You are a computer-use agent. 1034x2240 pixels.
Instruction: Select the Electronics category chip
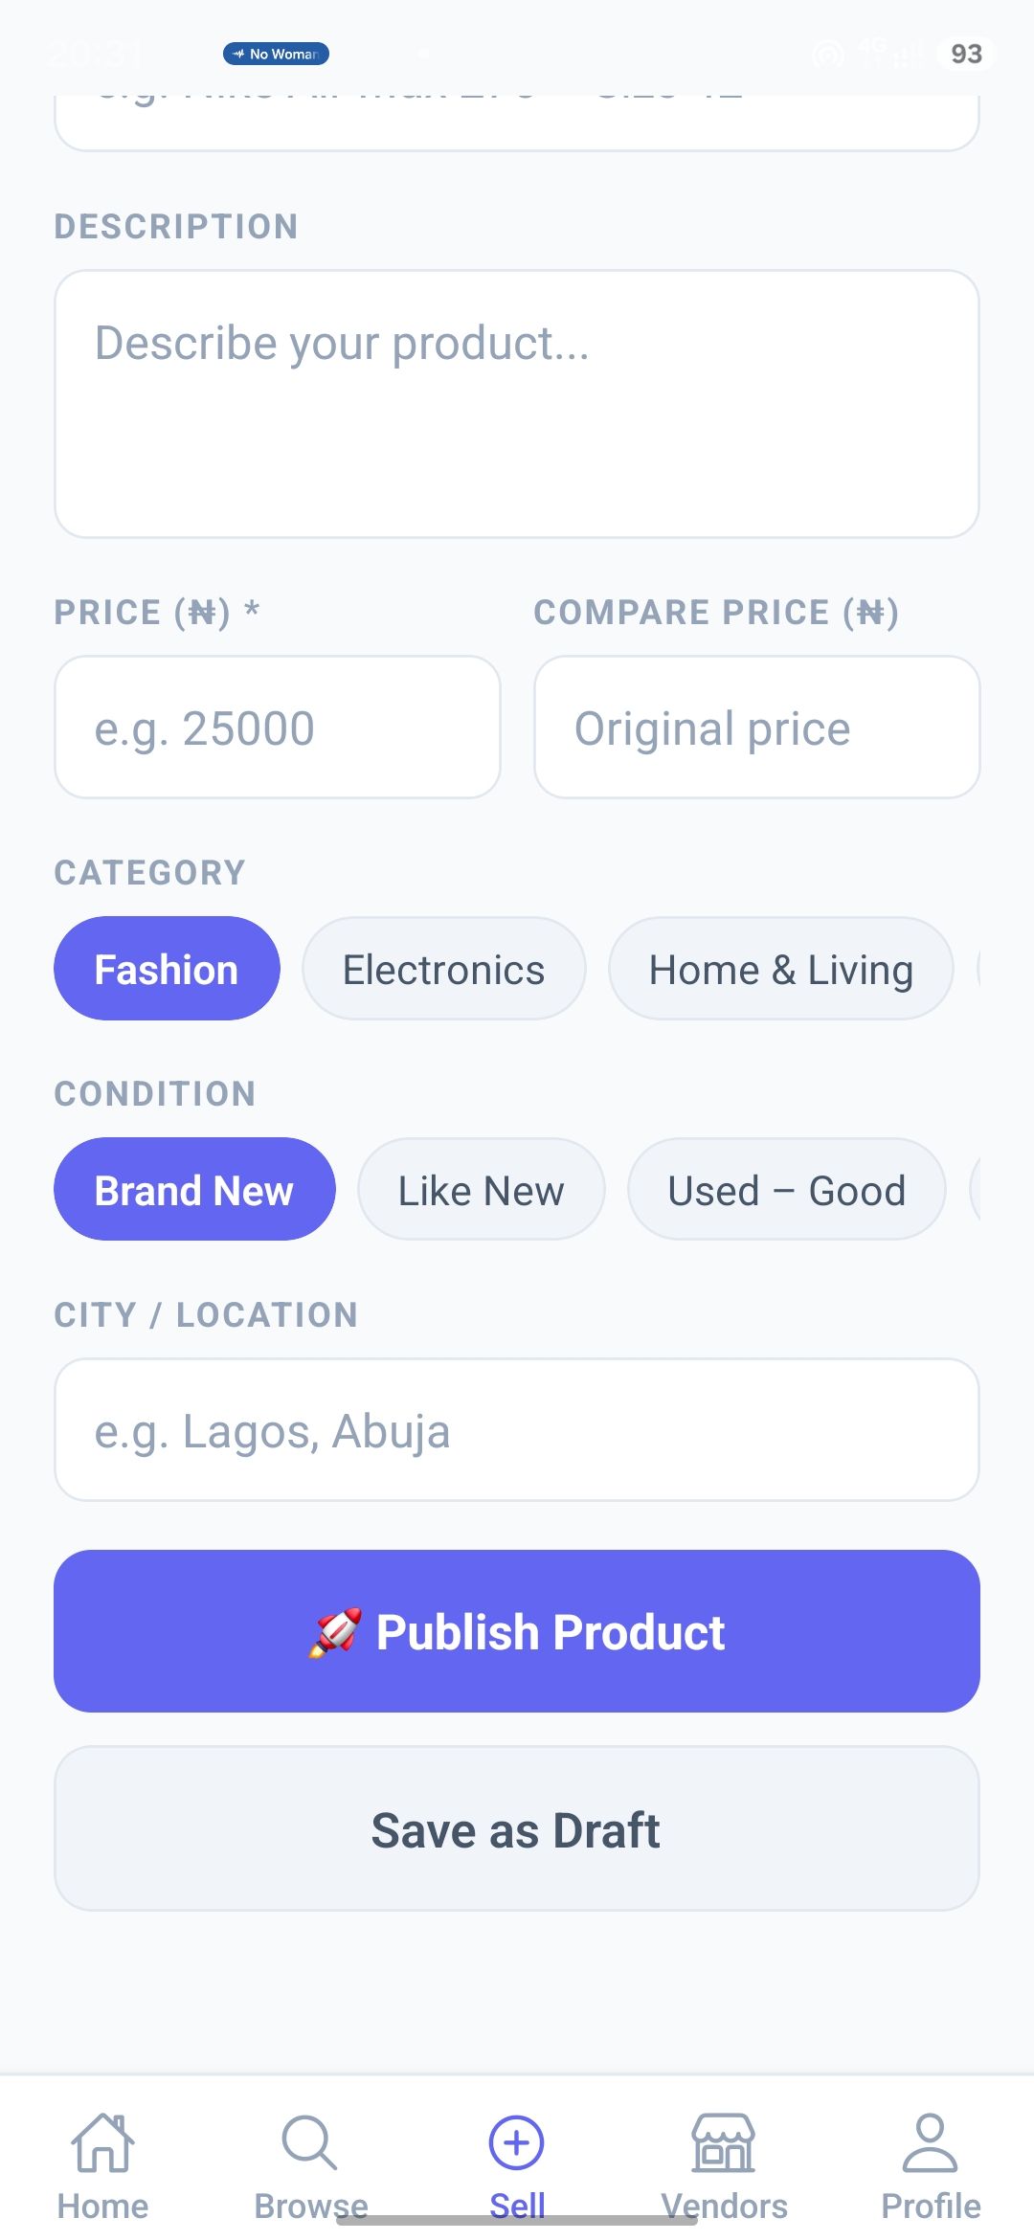pos(444,969)
